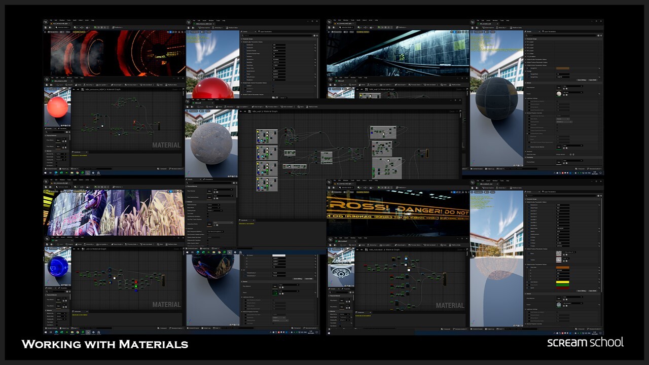This screenshot has width=649, height=365.
Task: Open the Windows Start button on the top-left window's taskbar
Action: click(46, 173)
